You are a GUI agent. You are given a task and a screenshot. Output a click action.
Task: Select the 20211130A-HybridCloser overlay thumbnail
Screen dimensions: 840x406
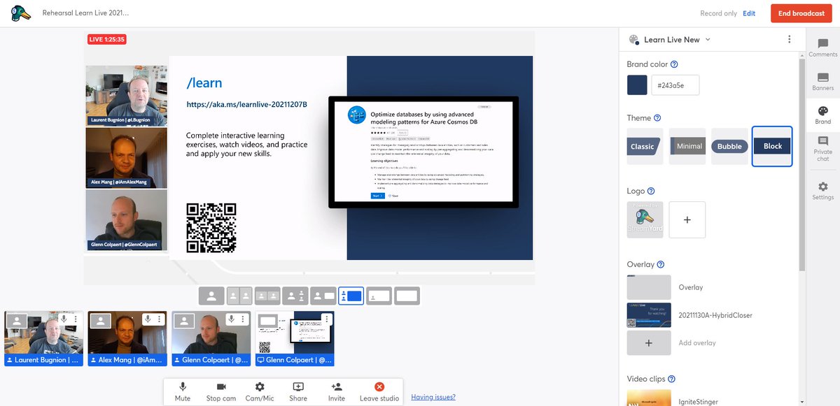point(649,315)
